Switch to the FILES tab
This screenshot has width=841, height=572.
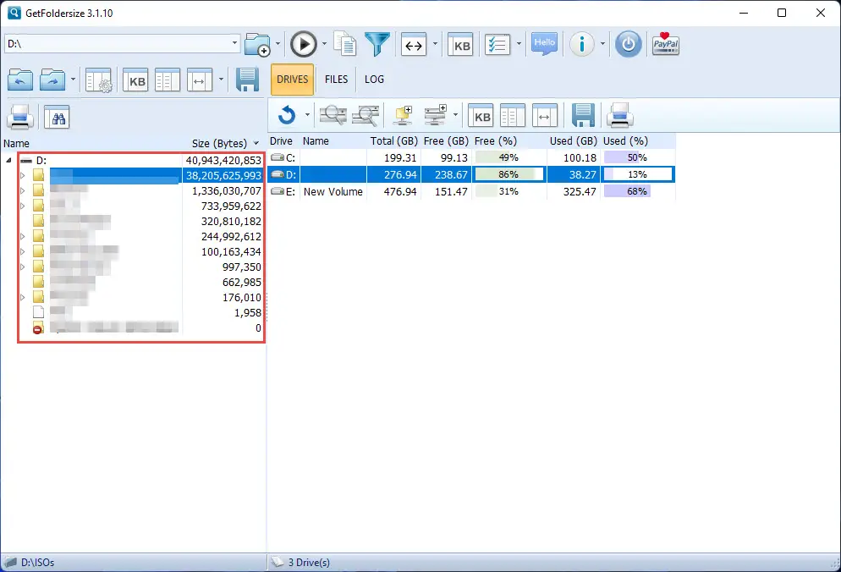336,80
